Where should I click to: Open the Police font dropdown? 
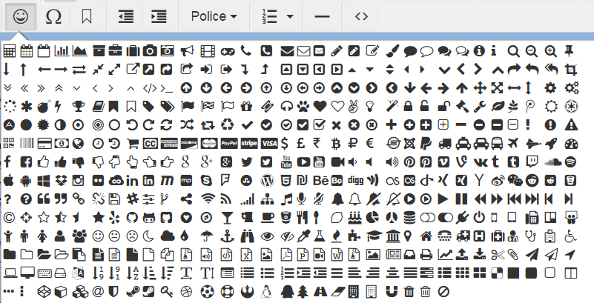tap(214, 16)
